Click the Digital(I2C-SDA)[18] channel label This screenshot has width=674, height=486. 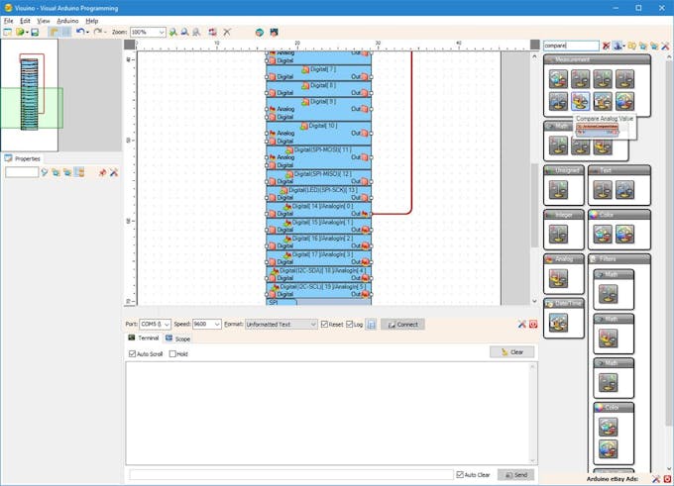pos(322,270)
